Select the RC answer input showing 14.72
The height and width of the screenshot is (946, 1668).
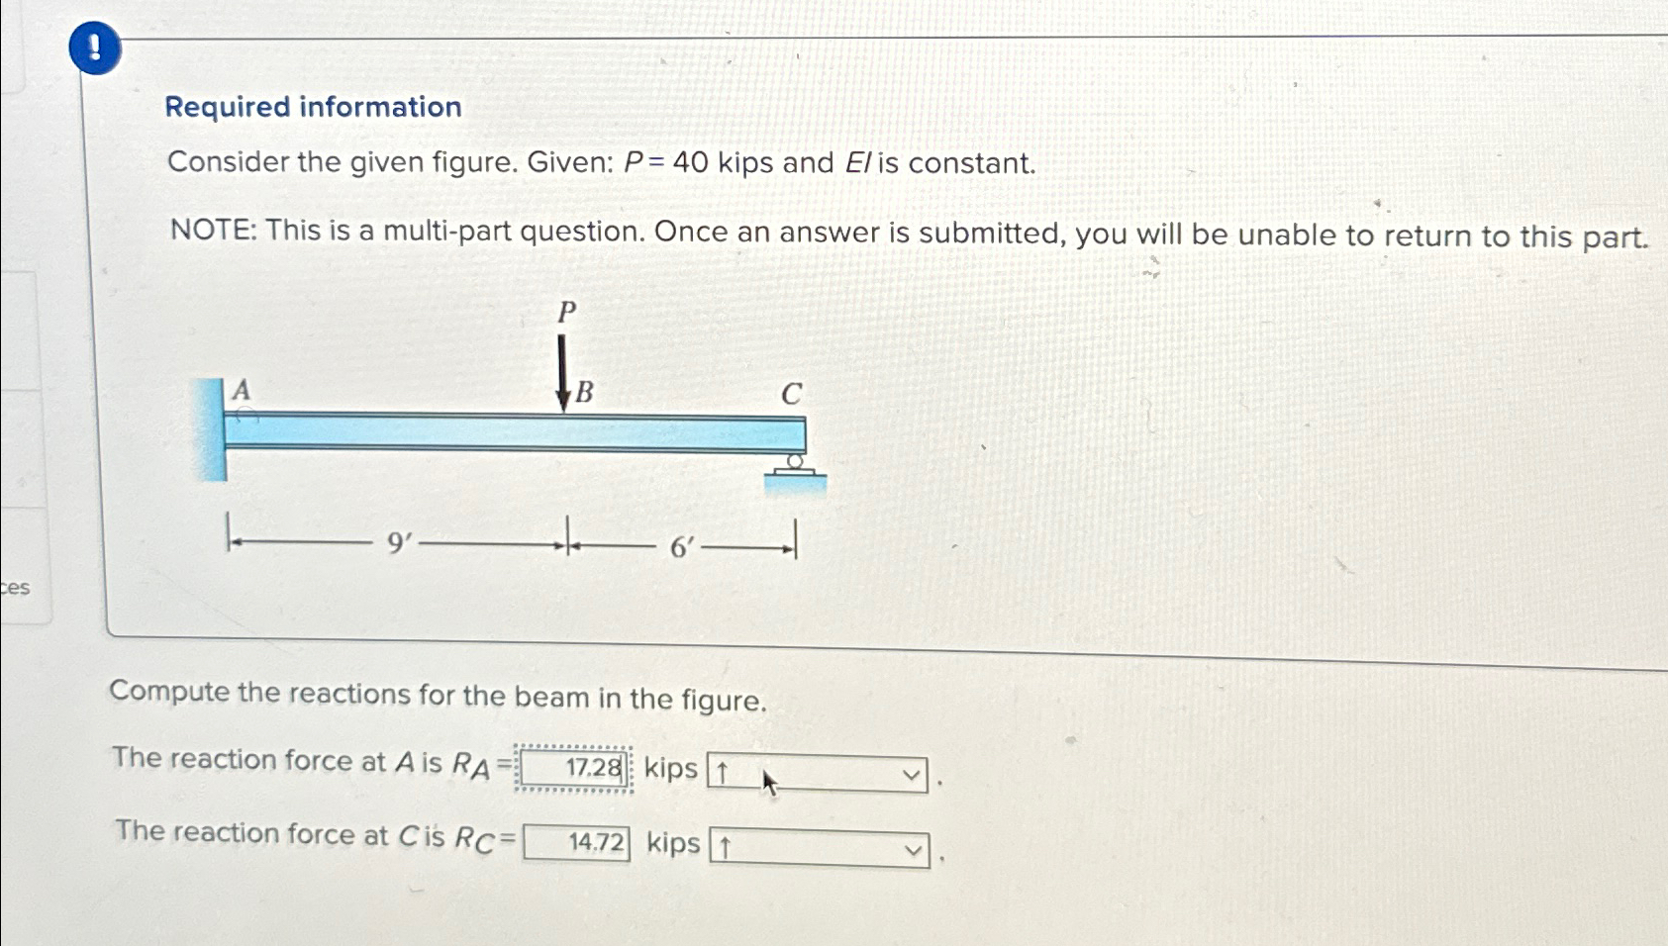(x=578, y=844)
